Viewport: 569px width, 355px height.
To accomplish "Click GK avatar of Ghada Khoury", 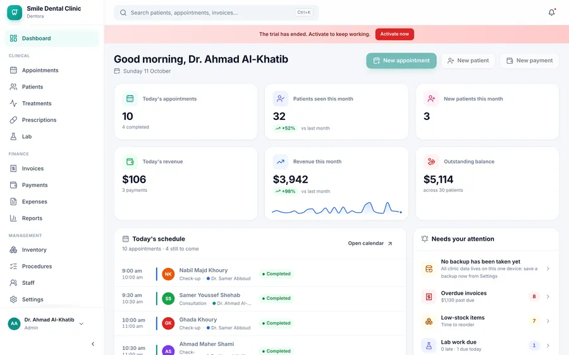I will (x=168, y=323).
